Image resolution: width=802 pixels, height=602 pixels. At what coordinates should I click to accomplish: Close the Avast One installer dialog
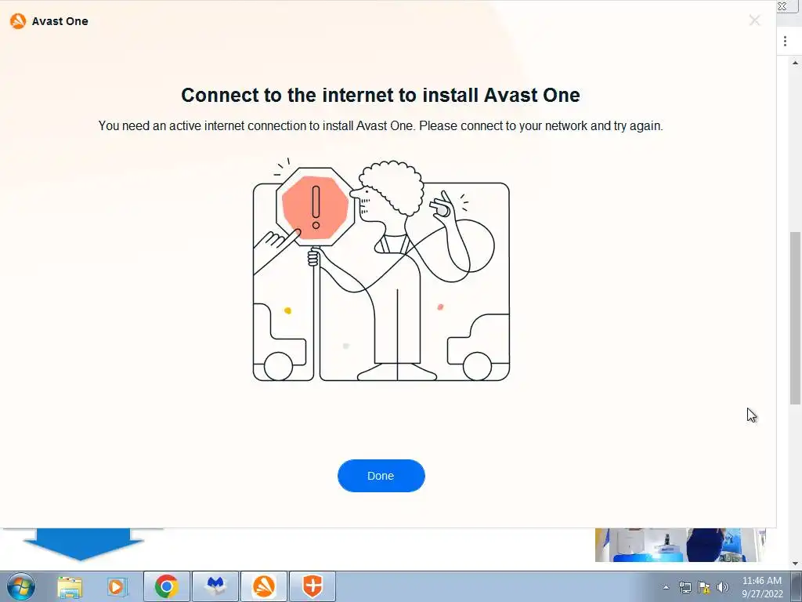754,20
